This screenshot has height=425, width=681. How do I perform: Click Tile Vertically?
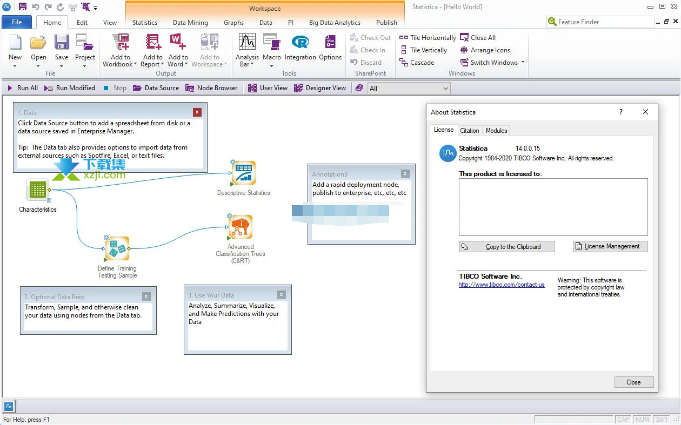click(x=423, y=50)
